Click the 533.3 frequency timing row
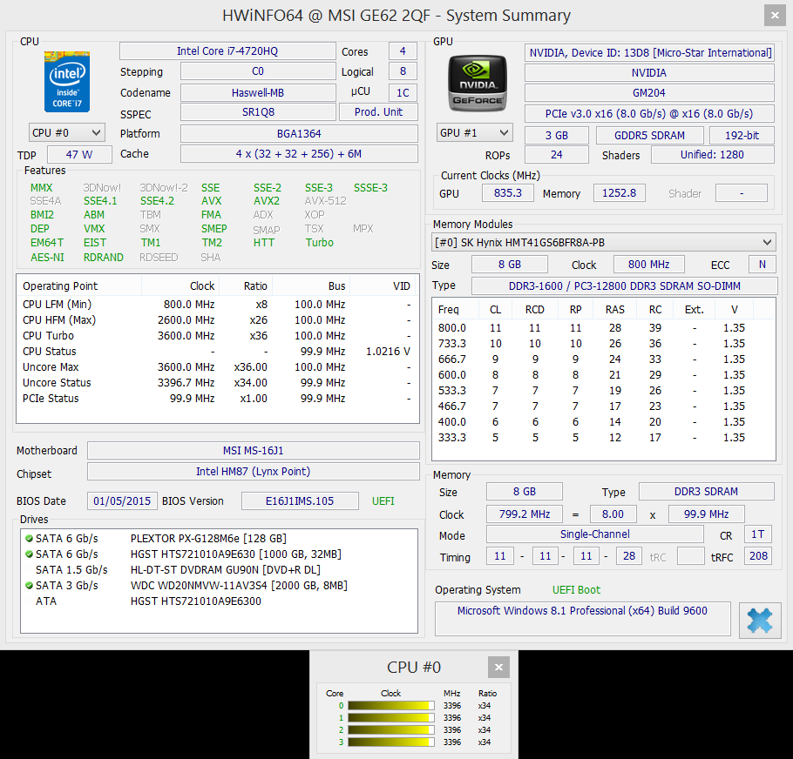 (x=603, y=390)
